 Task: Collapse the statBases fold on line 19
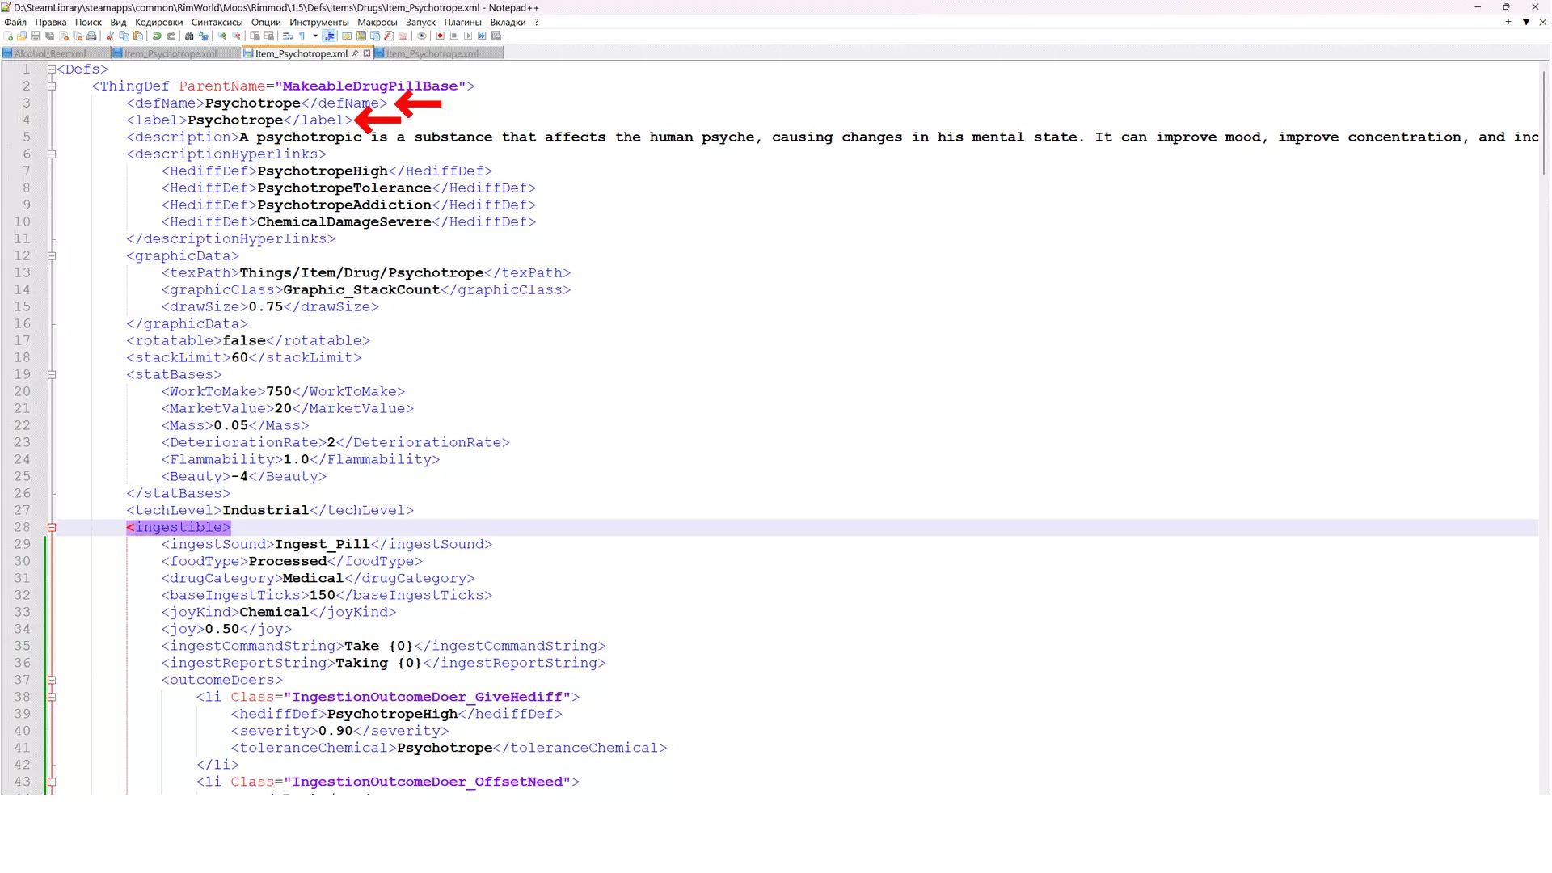[52, 375]
